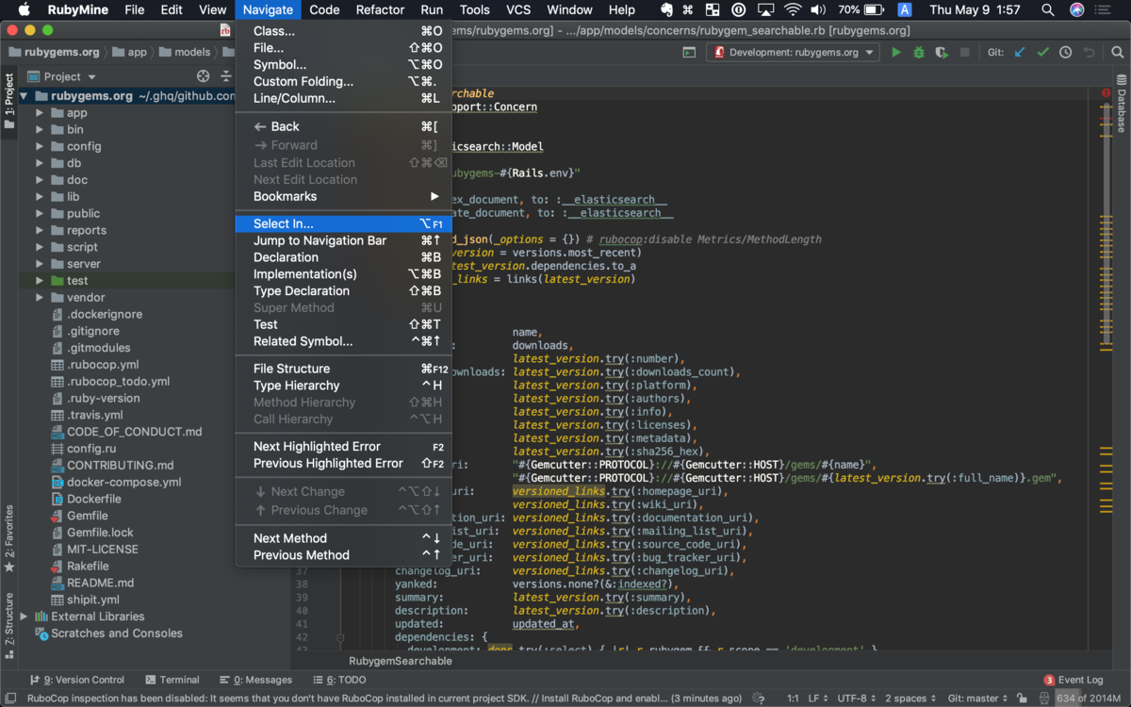The height and width of the screenshot is (707, 1131).
Task: Open the inspection settings gear question icon
Action: click(759, 699)
